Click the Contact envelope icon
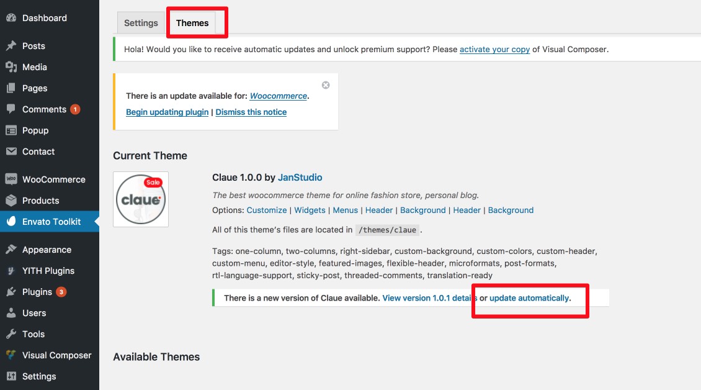 tap(11, 152)
